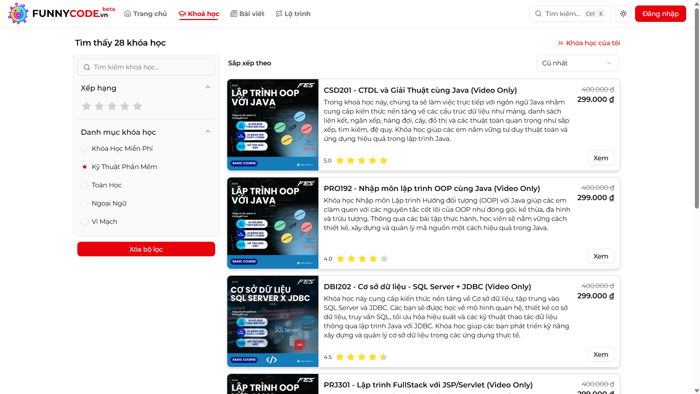
Task: Collapse the Xếp hạng filter section
Action: click(x=208, y=88)
